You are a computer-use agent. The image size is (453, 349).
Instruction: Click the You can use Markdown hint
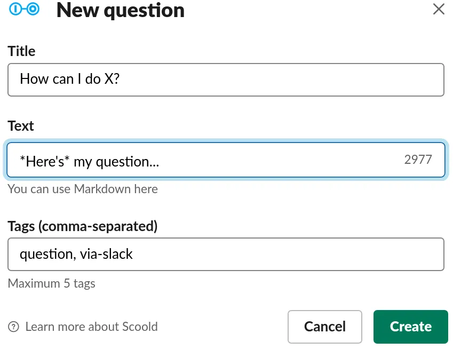point(82,189)
